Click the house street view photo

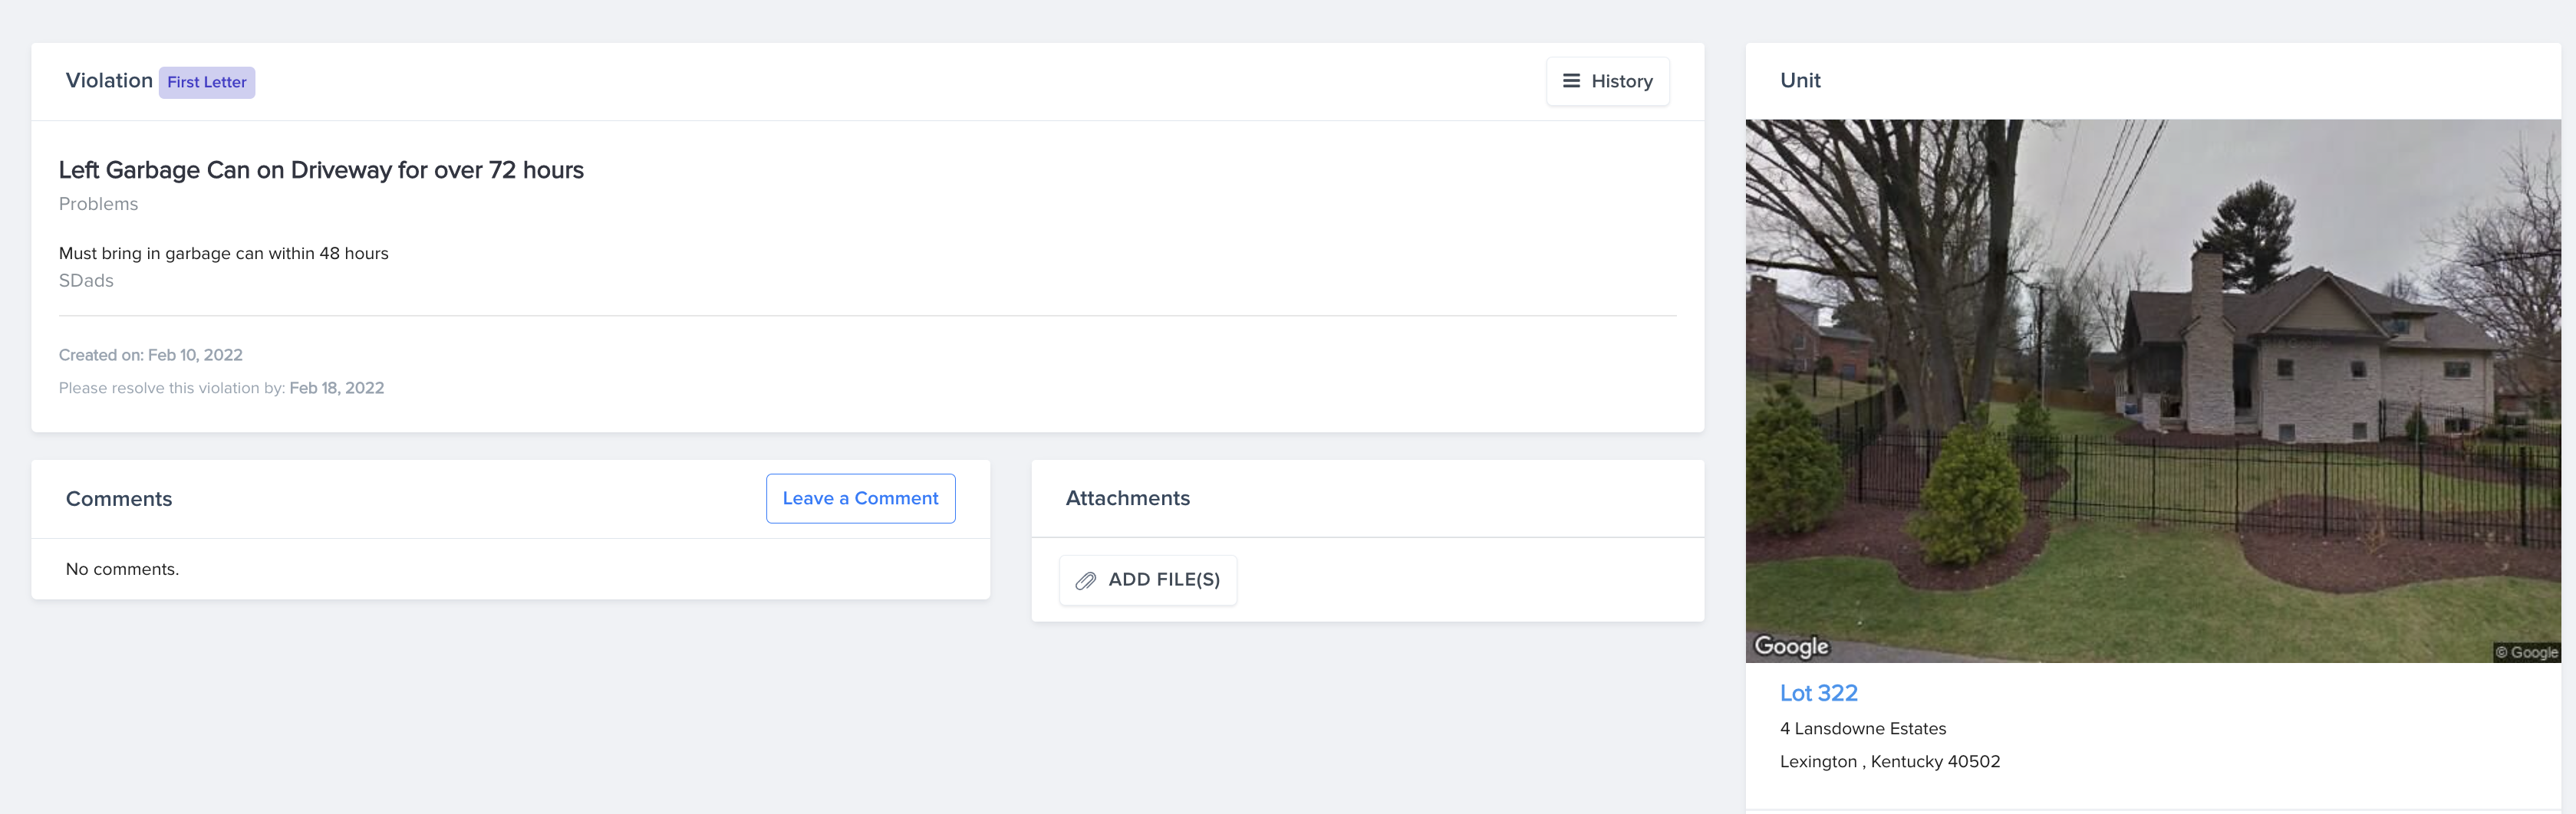tap(2152, 389)
